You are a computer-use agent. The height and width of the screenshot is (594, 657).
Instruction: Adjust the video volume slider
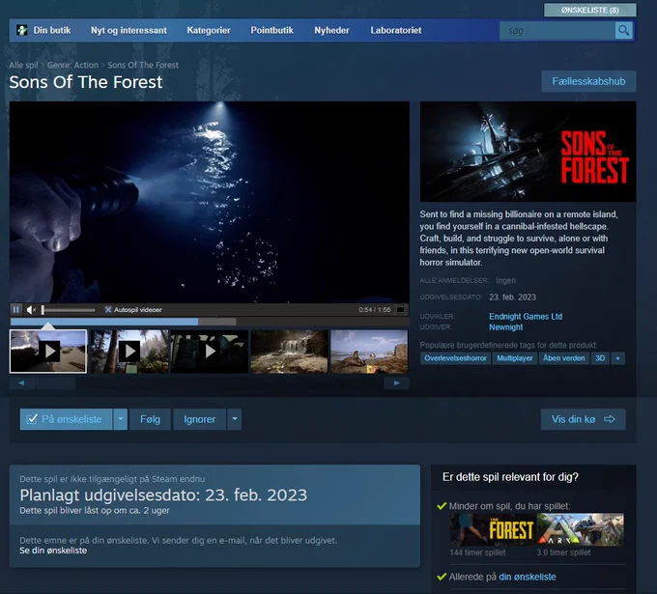pyautogui.click(x=69, y=310)
